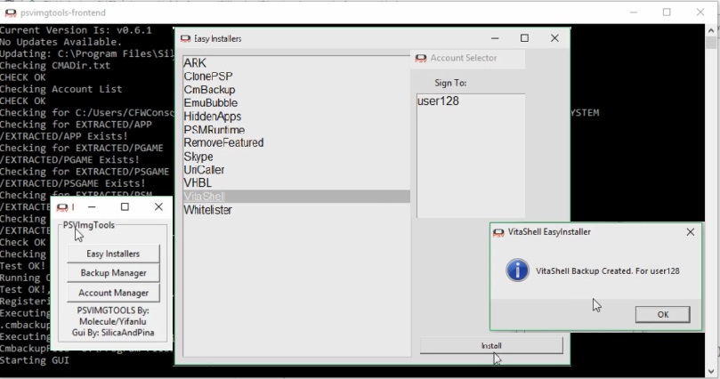The width and height of the screenshot is (720, 379).
Task: Click the Account Selector title text
Action: [x=464, y=58]
